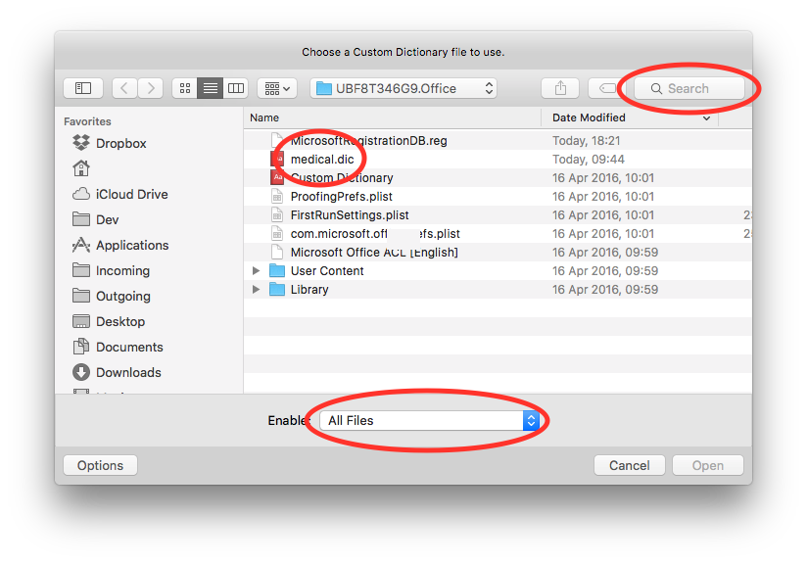Open Desktop in the sidebar

[109, 321]
